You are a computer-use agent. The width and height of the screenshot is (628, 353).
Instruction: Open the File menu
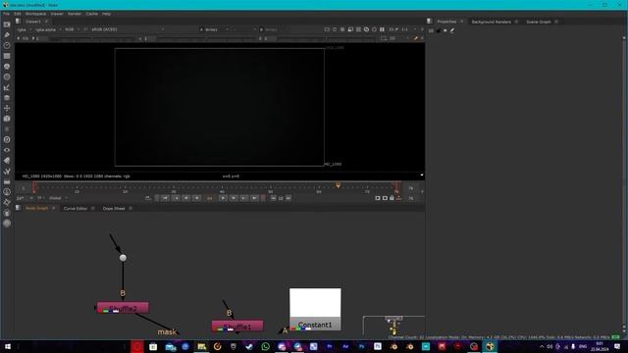point(7,14)
